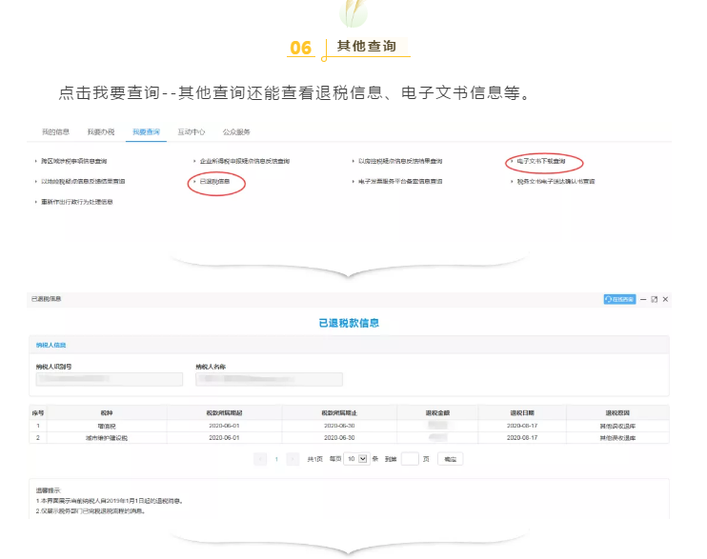
Task: Open the 已退税信息 query link
Action: (x=214, y=181)
